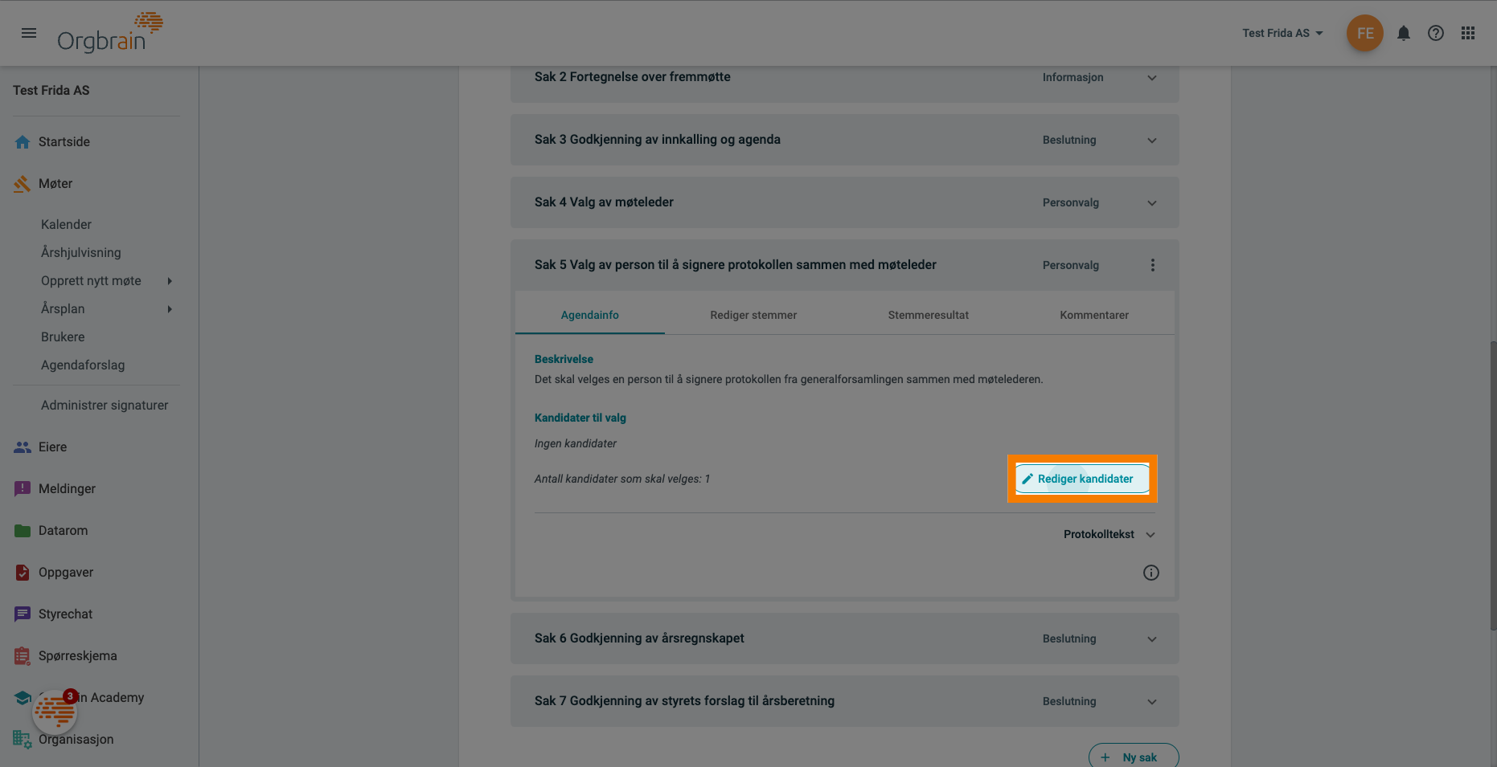
Task: Click the Spørreskjema form icon
Action: (x=23, y=656)
